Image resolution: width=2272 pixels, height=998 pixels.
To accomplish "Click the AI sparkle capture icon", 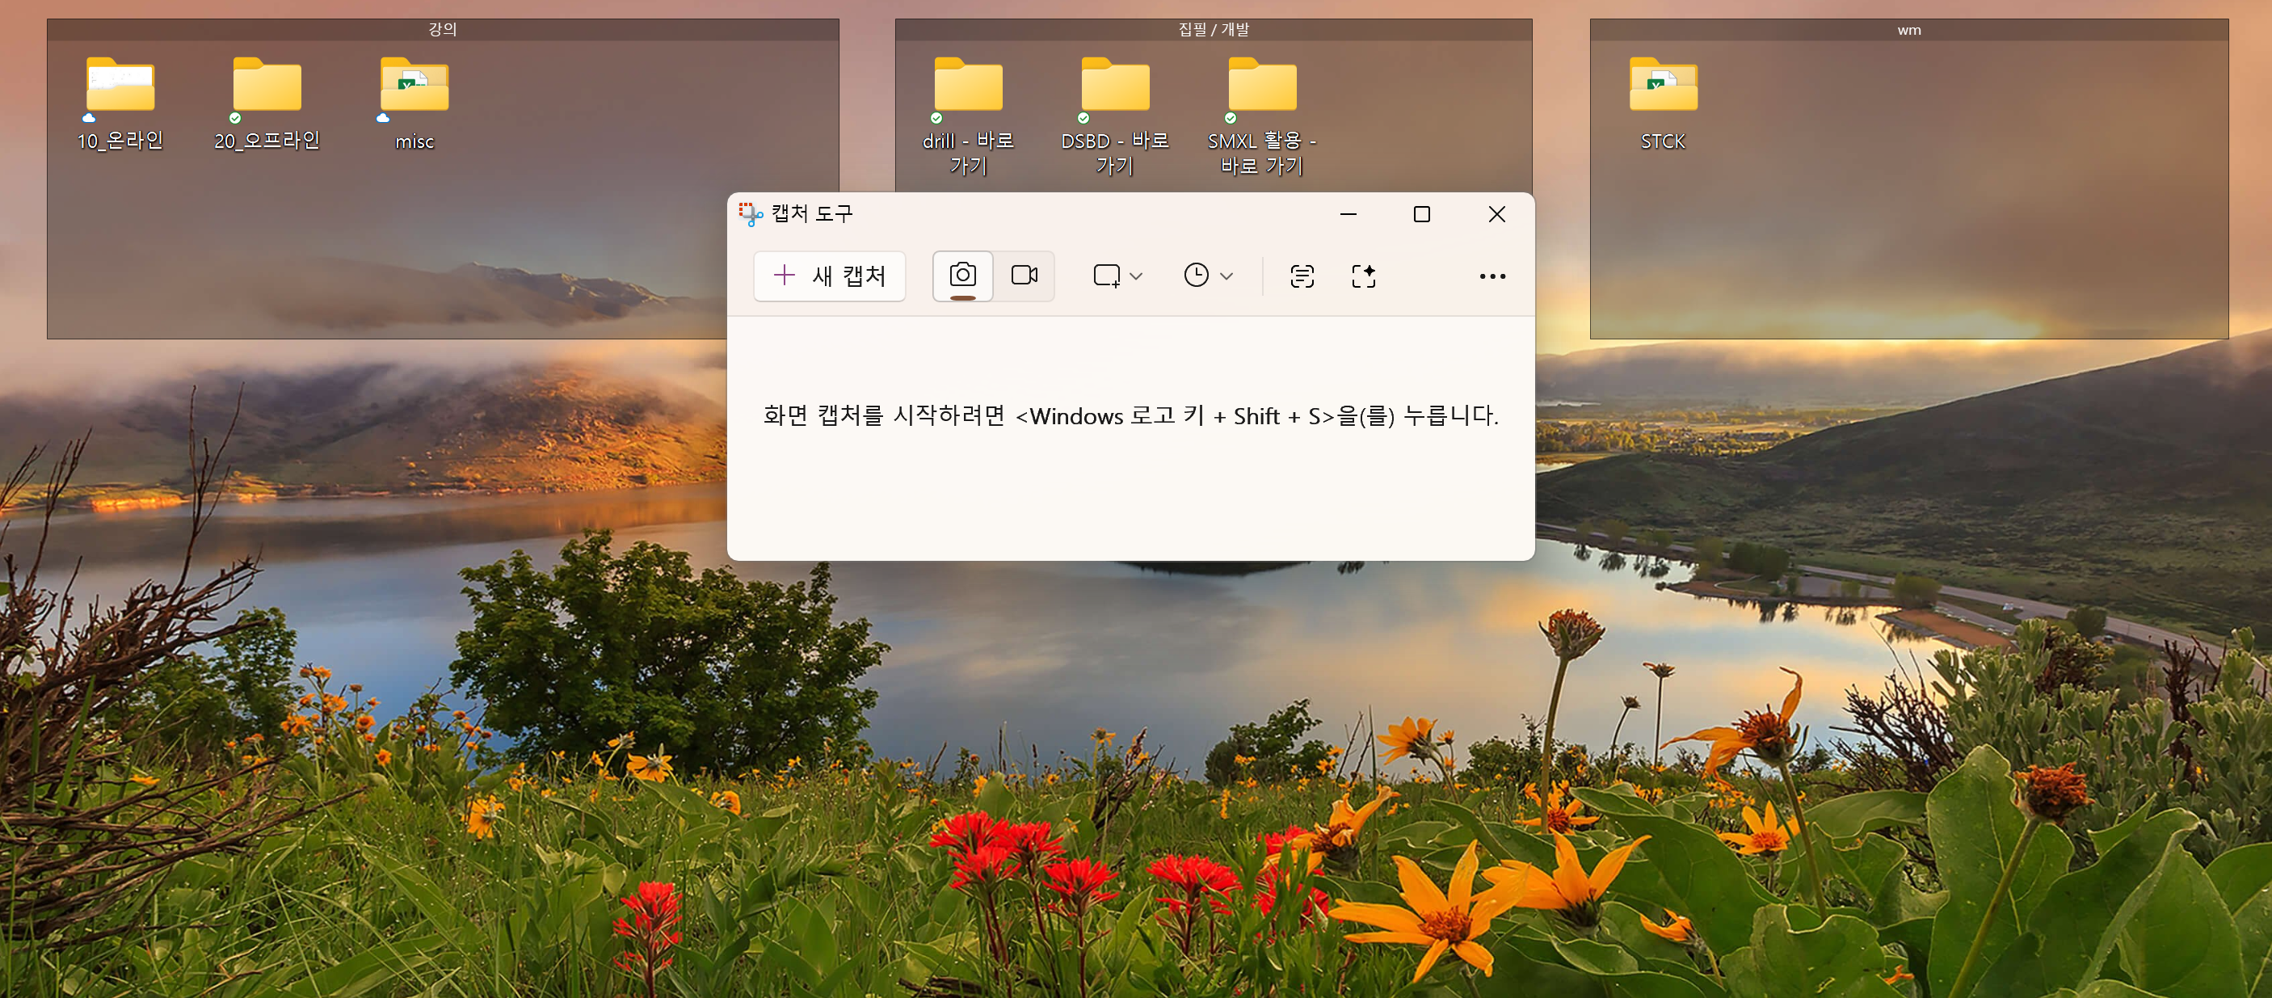I will (1363, 276).
